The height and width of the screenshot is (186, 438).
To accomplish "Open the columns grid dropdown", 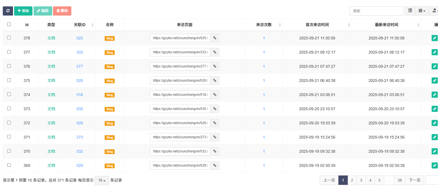I will click(x=422, y=11).
